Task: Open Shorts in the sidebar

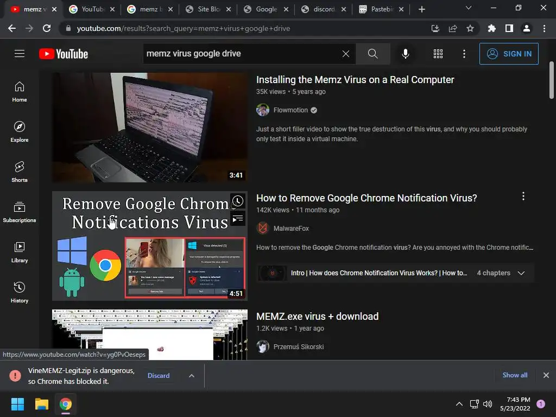Action: [x=20, y=172]
